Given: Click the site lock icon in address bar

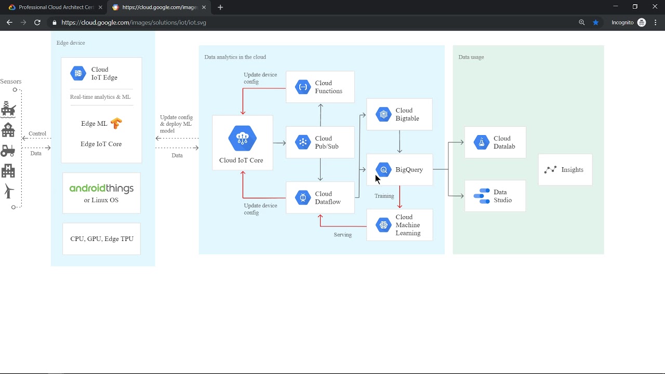Looking at the screenshot, I should click(x=54, y=22).
